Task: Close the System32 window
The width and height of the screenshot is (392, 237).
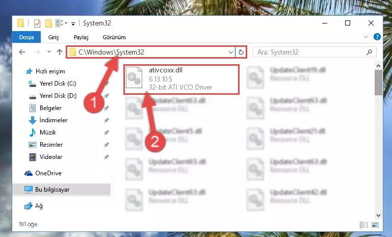Action: [371, 23]
